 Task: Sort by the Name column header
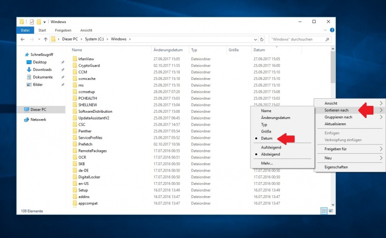[77, 50]
